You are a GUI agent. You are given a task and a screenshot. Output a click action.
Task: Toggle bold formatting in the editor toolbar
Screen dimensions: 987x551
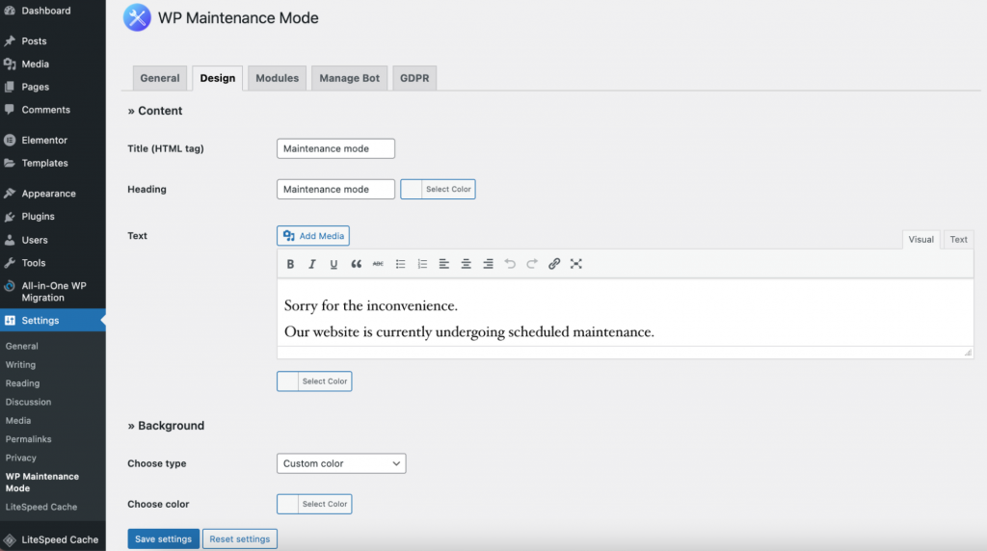[290, 264]
